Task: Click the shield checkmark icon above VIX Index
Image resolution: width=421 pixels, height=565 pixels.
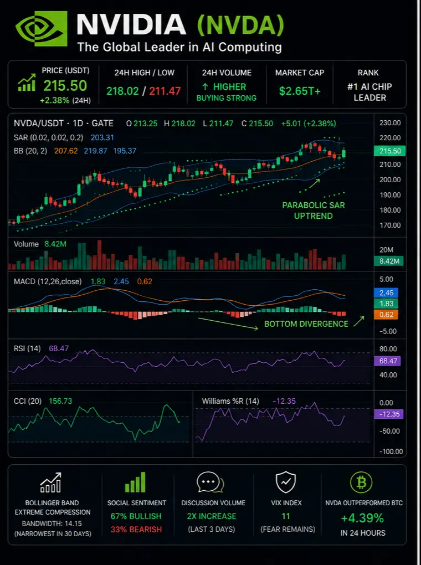Action: click(x=286, y=482)
